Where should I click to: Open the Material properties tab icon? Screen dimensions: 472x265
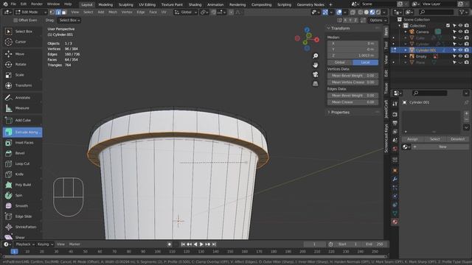click(x=395, y=222)
